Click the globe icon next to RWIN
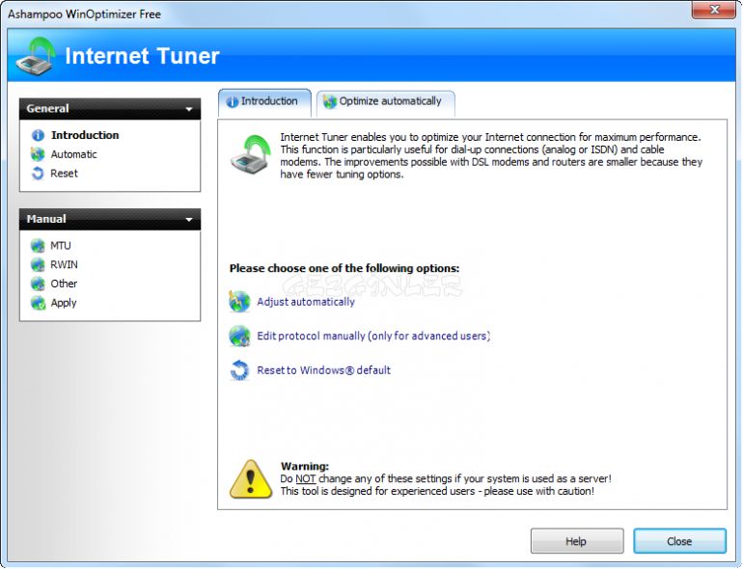743x569 pixels. [38, 264]
